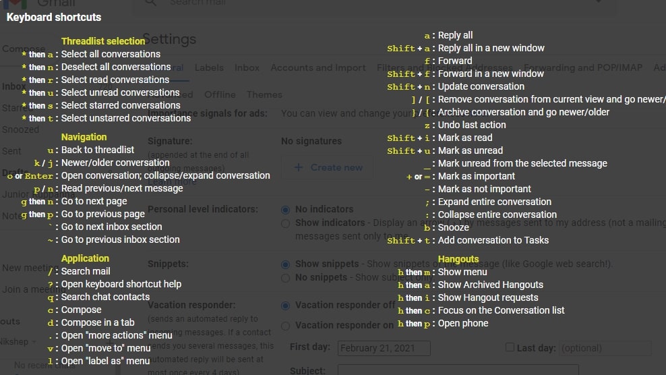
Task: Click 'Add conversation to Tasks' text
Action: tap(493, 240)
